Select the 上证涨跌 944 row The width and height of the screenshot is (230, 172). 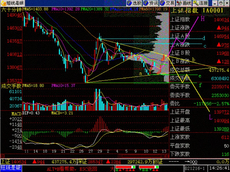point(199,28)
